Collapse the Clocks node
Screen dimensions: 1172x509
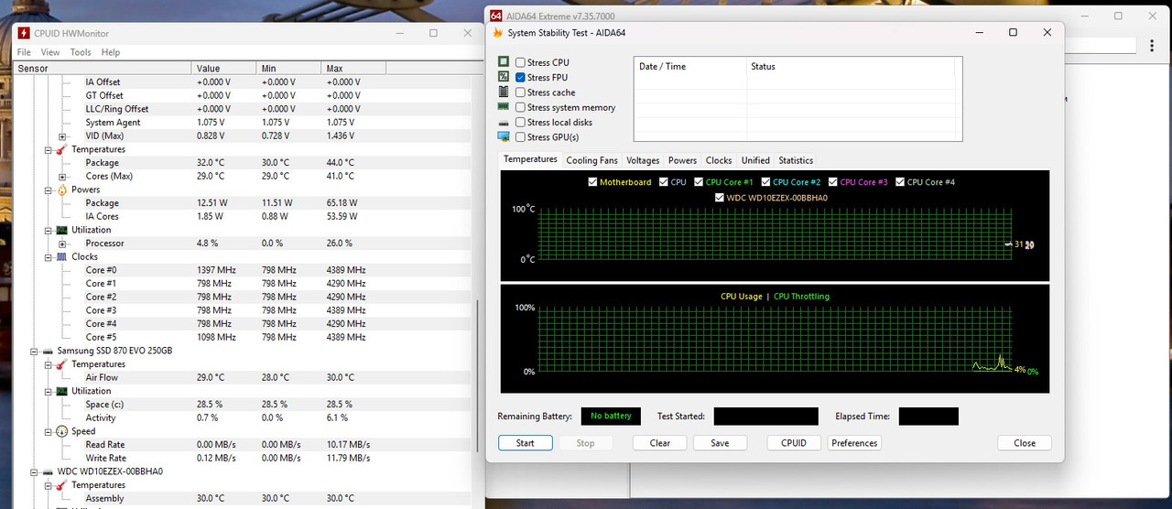49,257
